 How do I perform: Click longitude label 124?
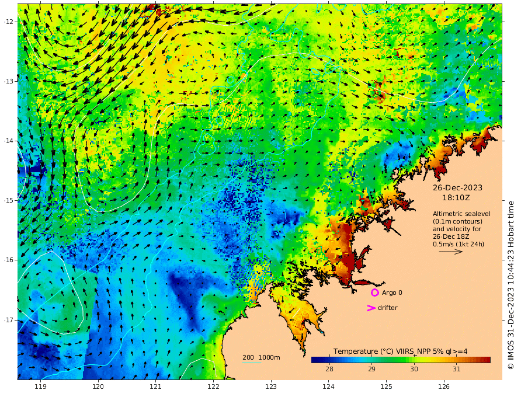coord(329,387)
